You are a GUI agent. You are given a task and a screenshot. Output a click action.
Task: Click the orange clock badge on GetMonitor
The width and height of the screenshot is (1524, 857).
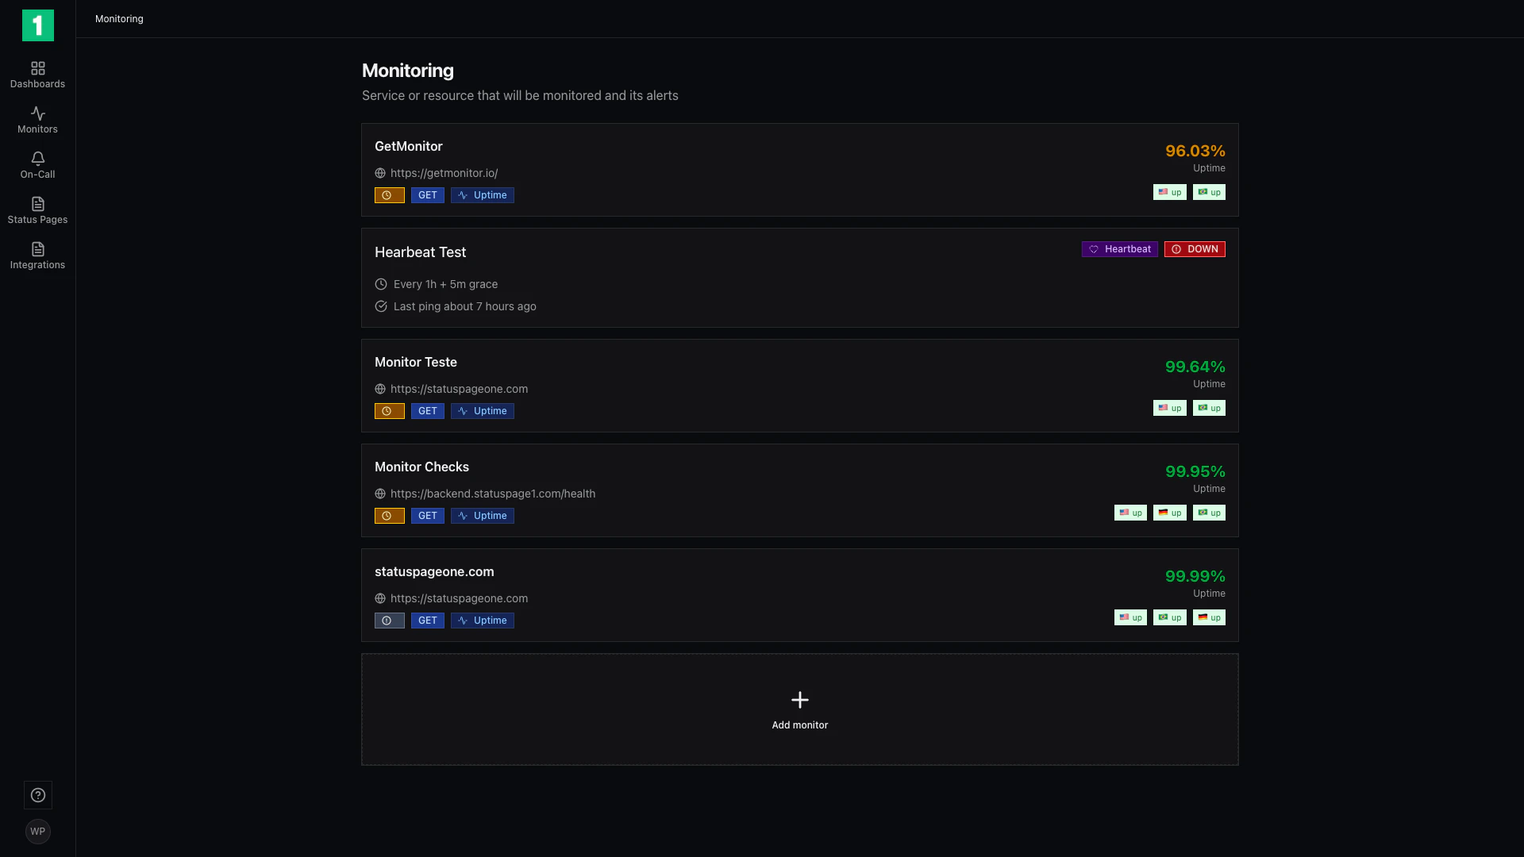(388, 194)
